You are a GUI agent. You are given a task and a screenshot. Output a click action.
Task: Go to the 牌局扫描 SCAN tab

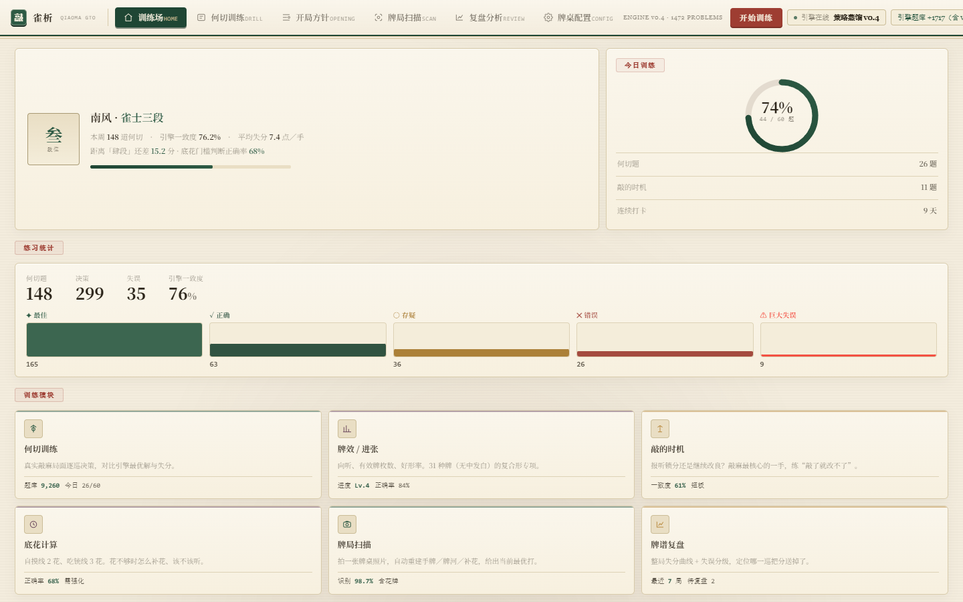pos(405,18)
